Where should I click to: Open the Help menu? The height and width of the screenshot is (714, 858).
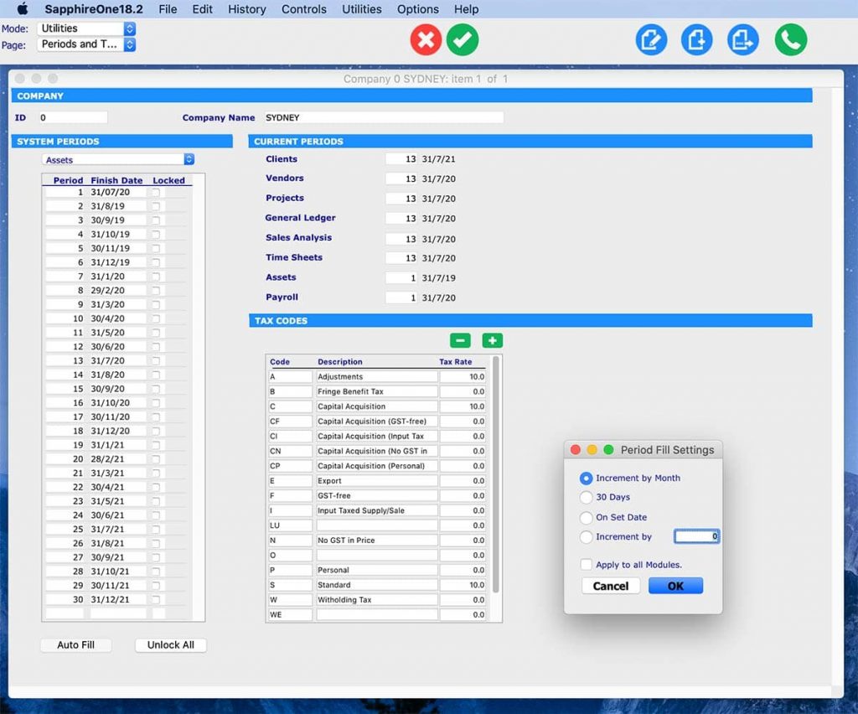click(466, 9)
